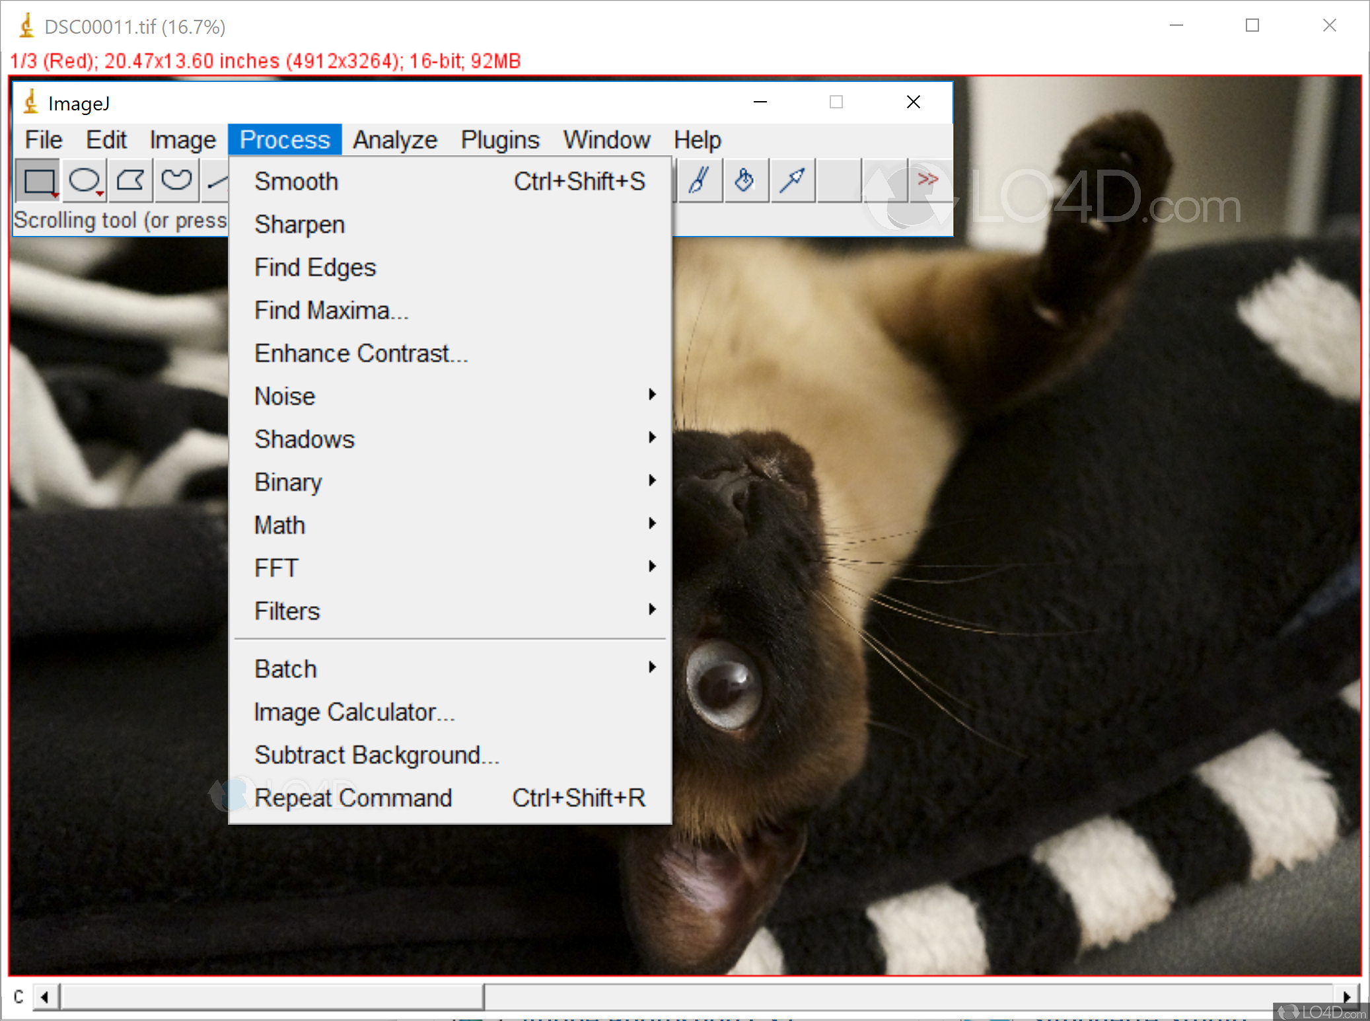Choose Subtract Background from Process menu
1370x1021 pixels.
point(377,755)
